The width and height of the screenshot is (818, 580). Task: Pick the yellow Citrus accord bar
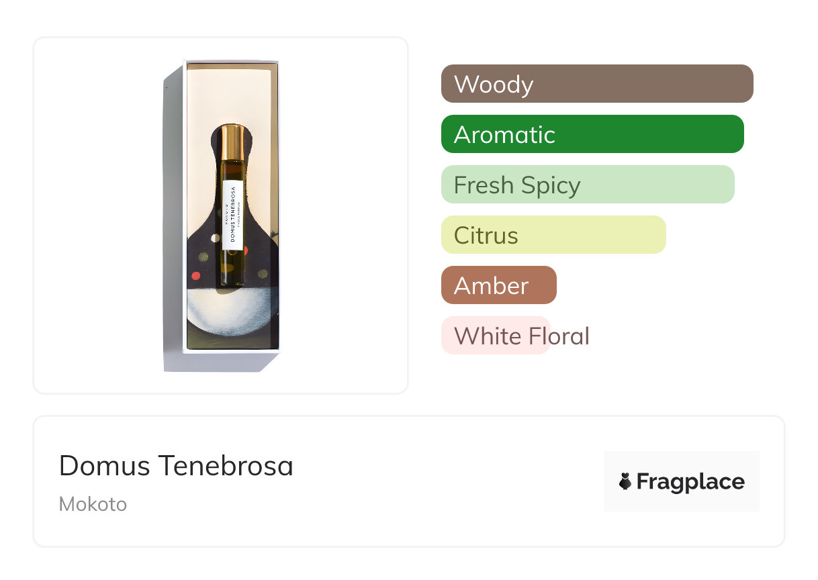coord(553,235)
